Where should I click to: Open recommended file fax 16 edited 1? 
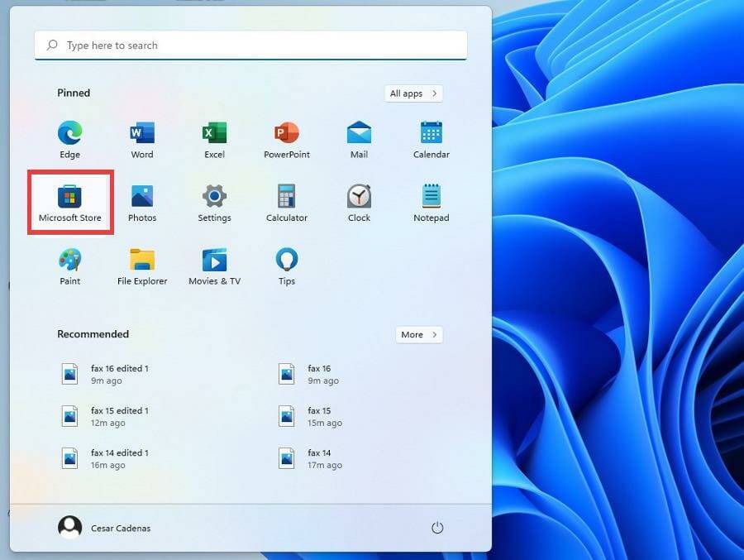pyautogui.click(x=105, y=374)
